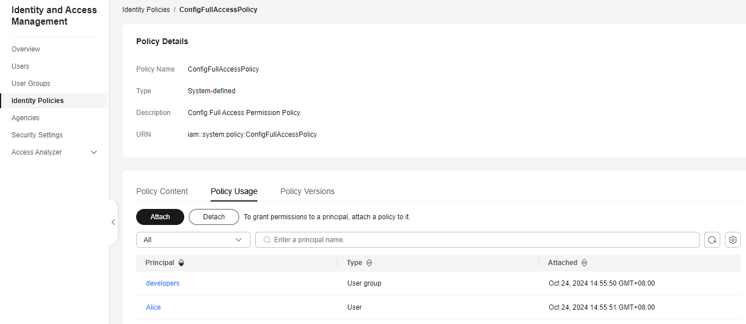
Task: Switch to the Policy Versions tab
Action: [x=307, y=191]
